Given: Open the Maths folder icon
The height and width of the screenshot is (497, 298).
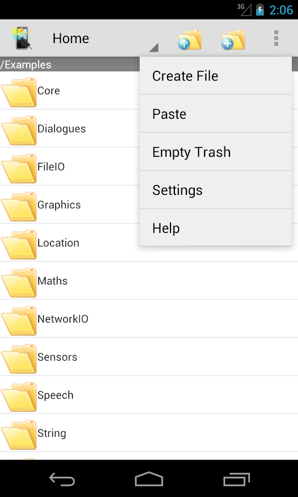Looking at the screenshot, I should (19, 282).
